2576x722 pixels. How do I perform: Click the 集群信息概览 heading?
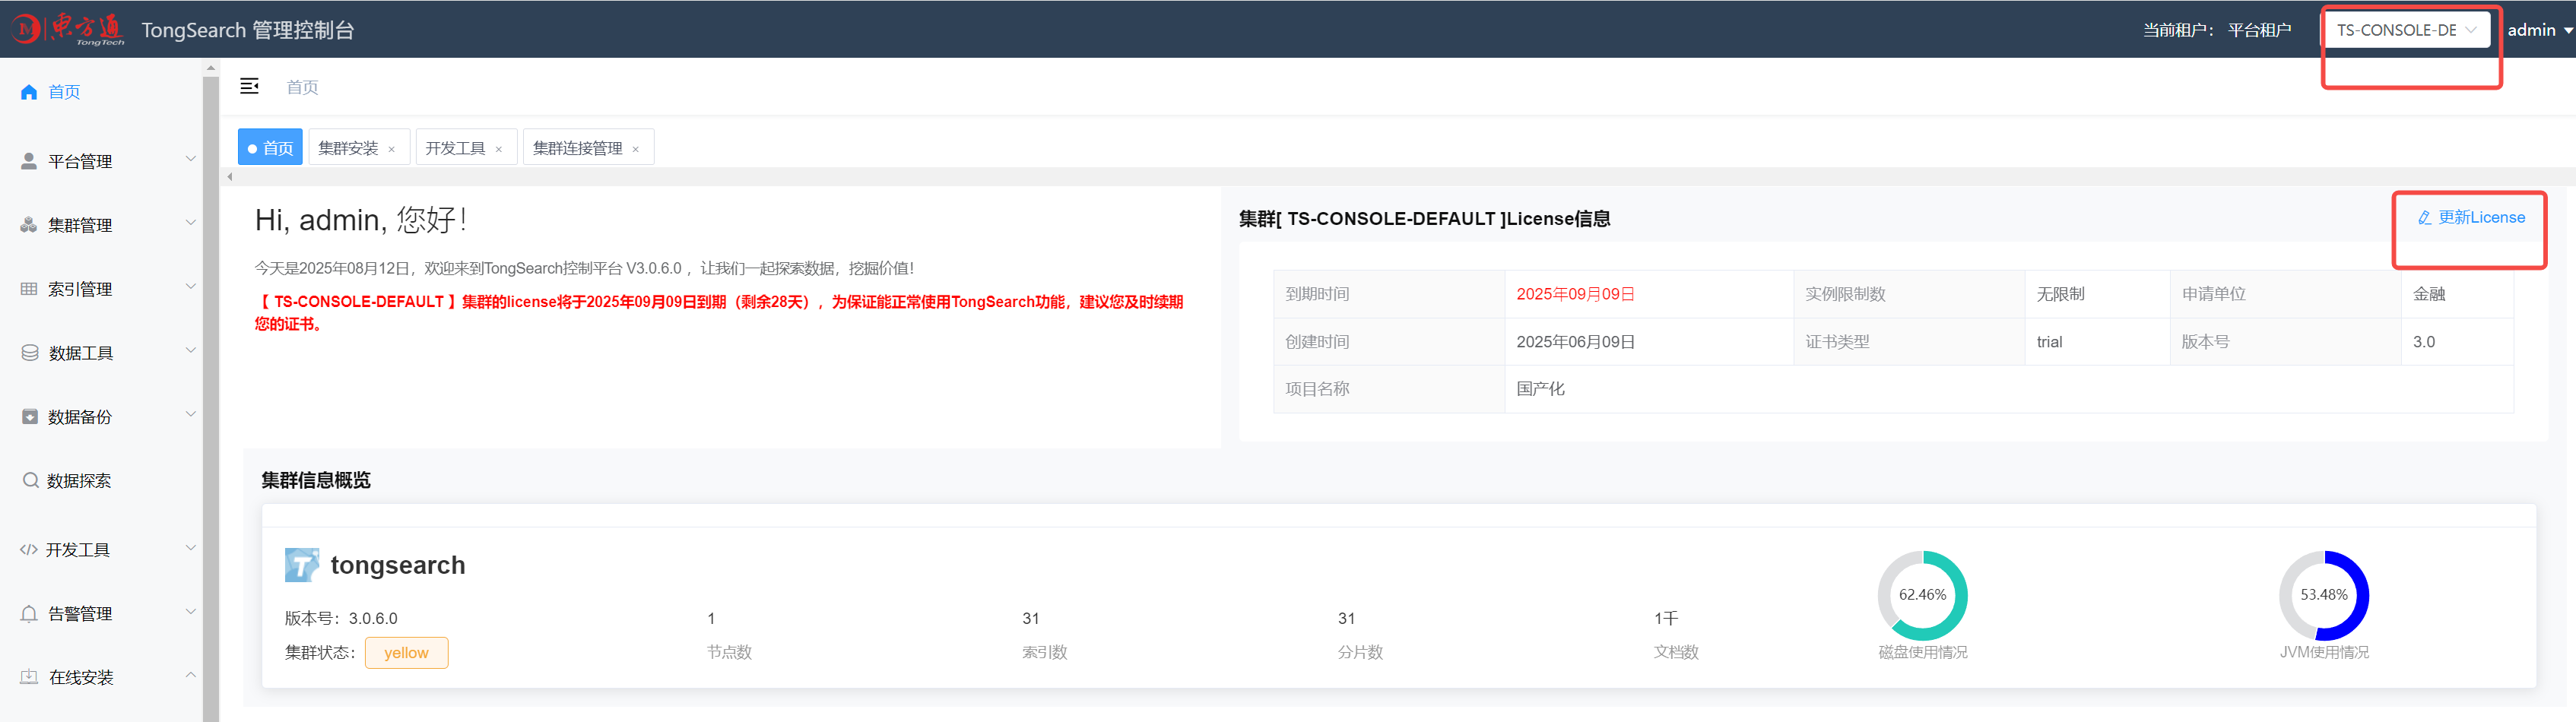(x=316, y=480)
